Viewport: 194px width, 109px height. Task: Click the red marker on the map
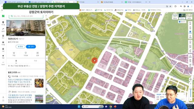(95, 61)
